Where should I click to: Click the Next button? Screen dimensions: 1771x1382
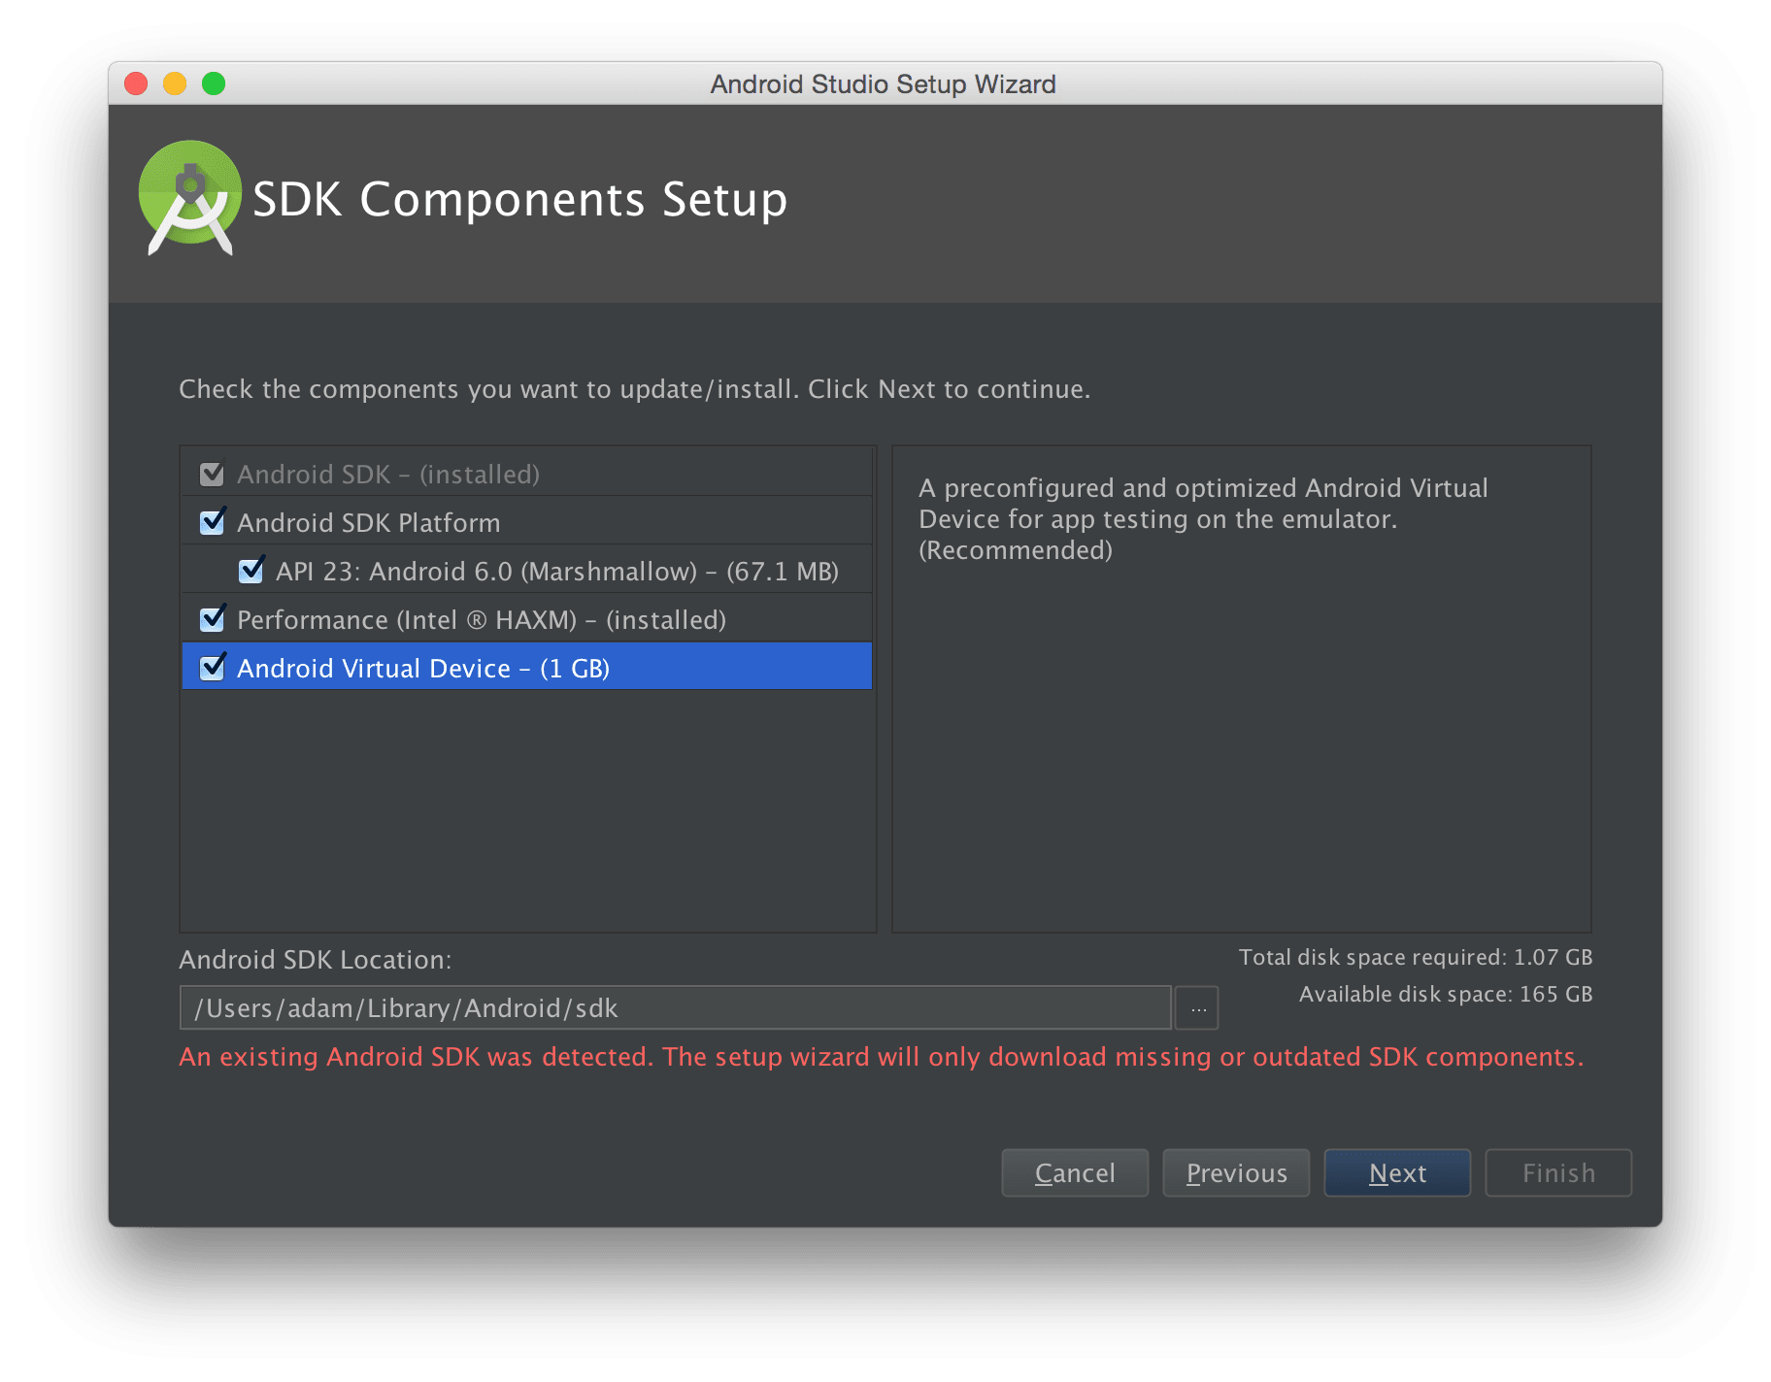coord(1397,1173)
